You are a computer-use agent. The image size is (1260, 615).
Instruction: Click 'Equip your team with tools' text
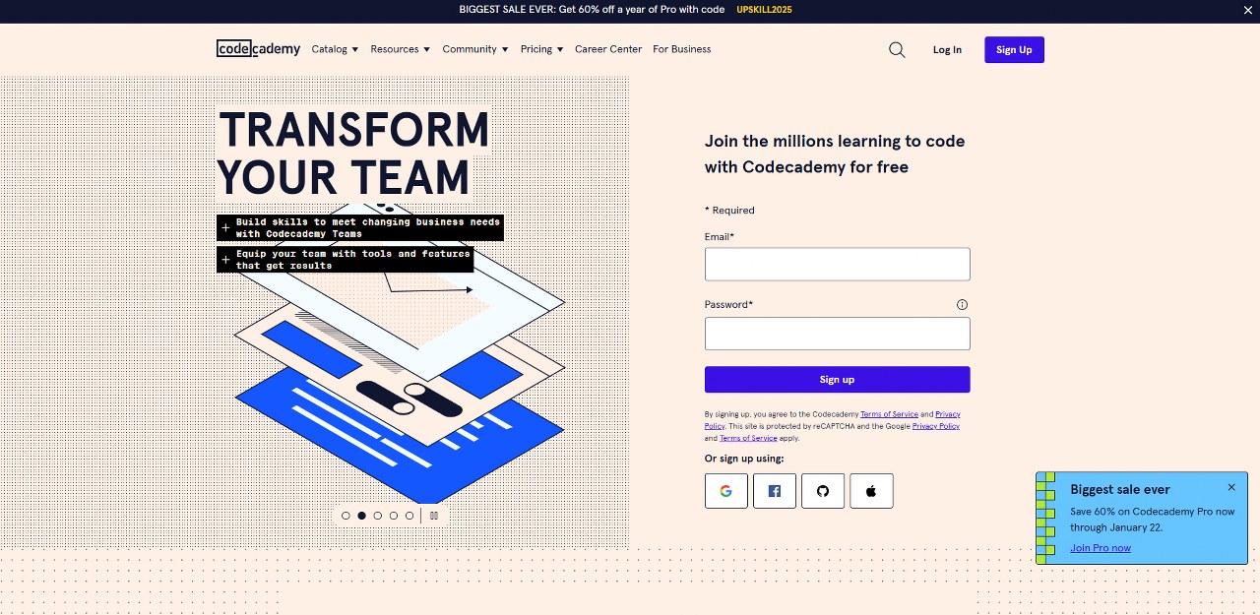point(346,259)
